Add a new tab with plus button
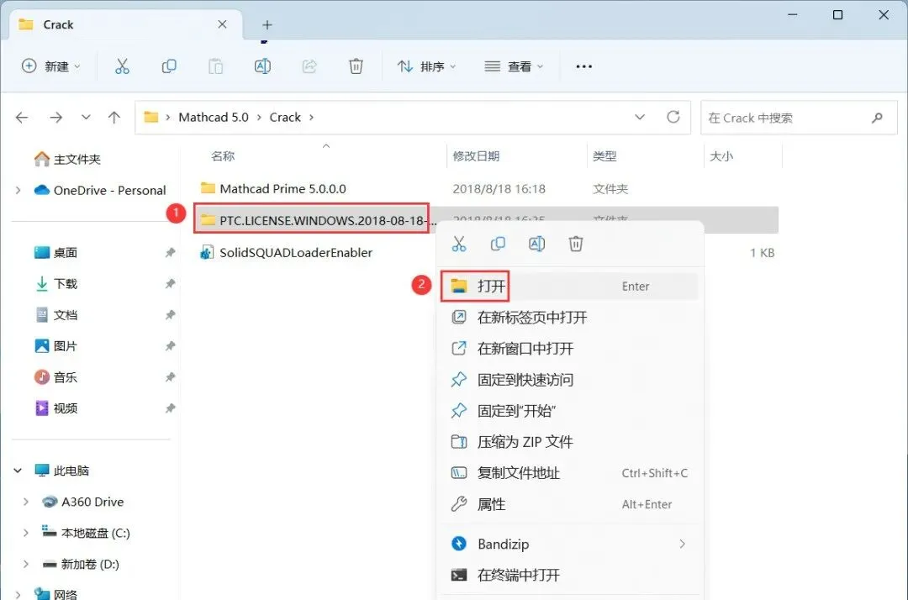The image size is (908, 600). [x=267, y=25]
